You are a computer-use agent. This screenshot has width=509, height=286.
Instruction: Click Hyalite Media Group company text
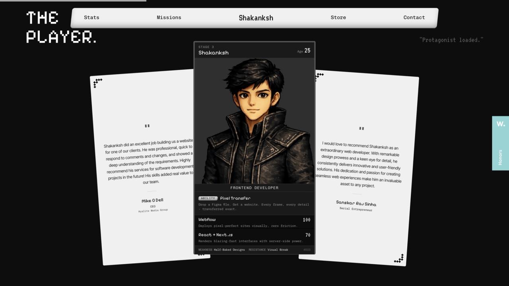pos(153,211)
